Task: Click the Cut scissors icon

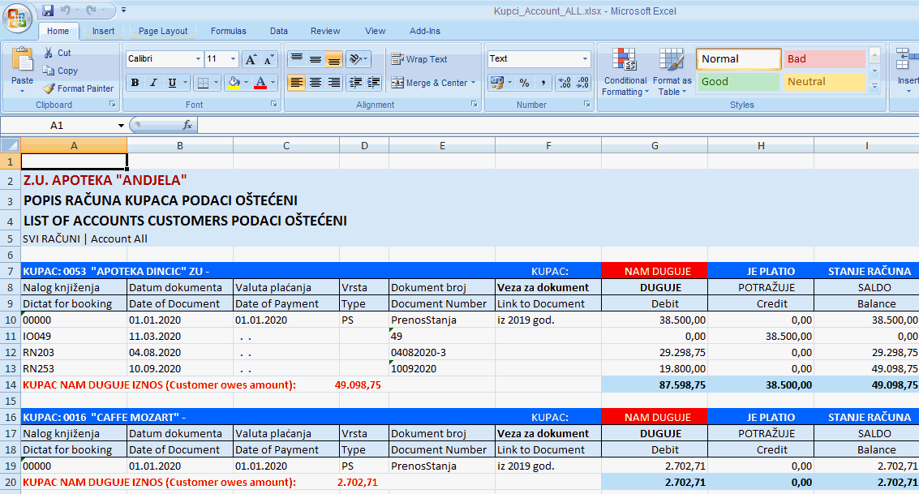Action: click(49, 53)
